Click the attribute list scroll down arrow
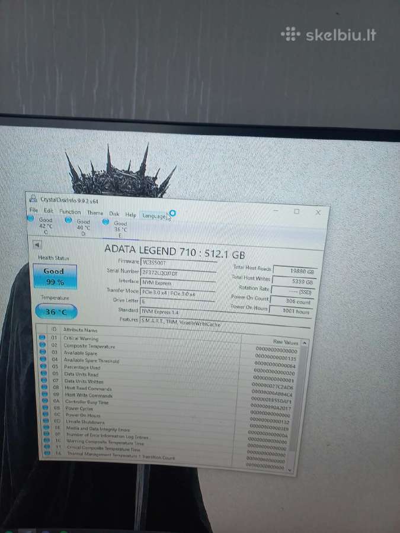 (289, 470)
